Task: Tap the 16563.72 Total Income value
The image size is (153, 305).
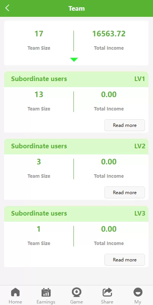Action: click(109, 34)
